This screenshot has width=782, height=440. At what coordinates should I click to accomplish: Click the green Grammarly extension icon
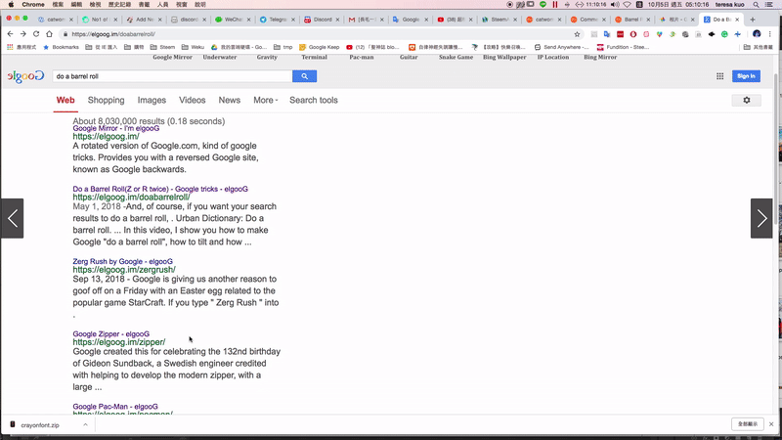[x=724, y=34]
